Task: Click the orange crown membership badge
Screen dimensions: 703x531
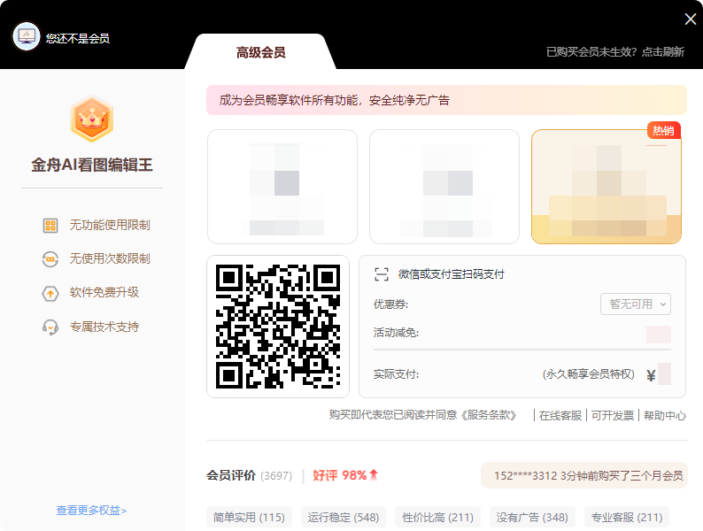Action: (92, 119)
